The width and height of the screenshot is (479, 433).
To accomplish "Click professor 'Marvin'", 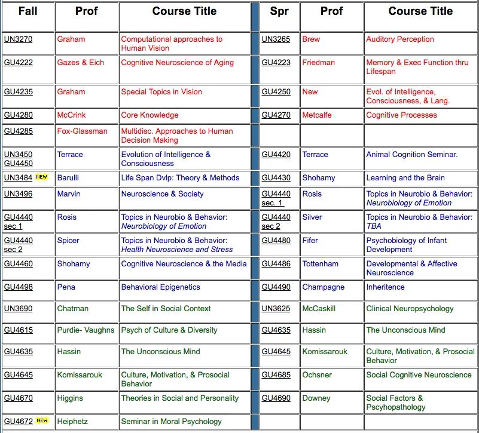I will (69, 194).
